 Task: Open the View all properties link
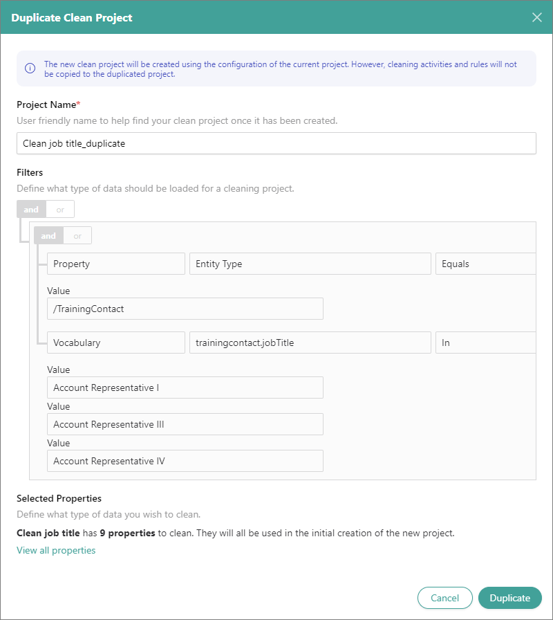tap(56, 550)
